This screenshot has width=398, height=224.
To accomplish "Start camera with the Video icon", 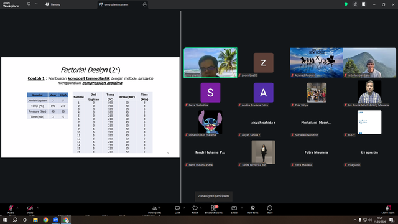I will [30, 208].
